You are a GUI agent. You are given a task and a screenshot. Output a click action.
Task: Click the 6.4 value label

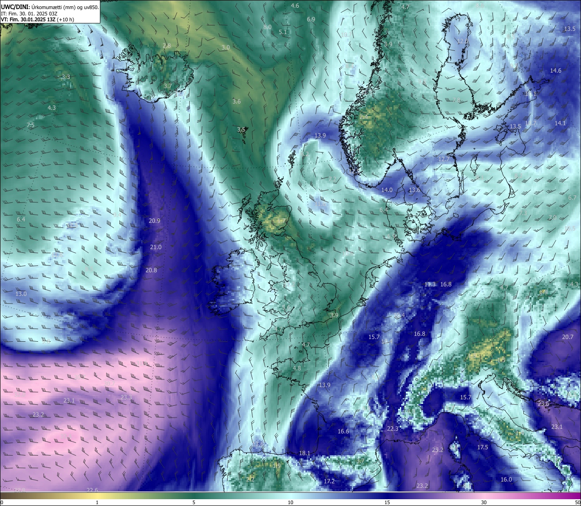point(21,220)
